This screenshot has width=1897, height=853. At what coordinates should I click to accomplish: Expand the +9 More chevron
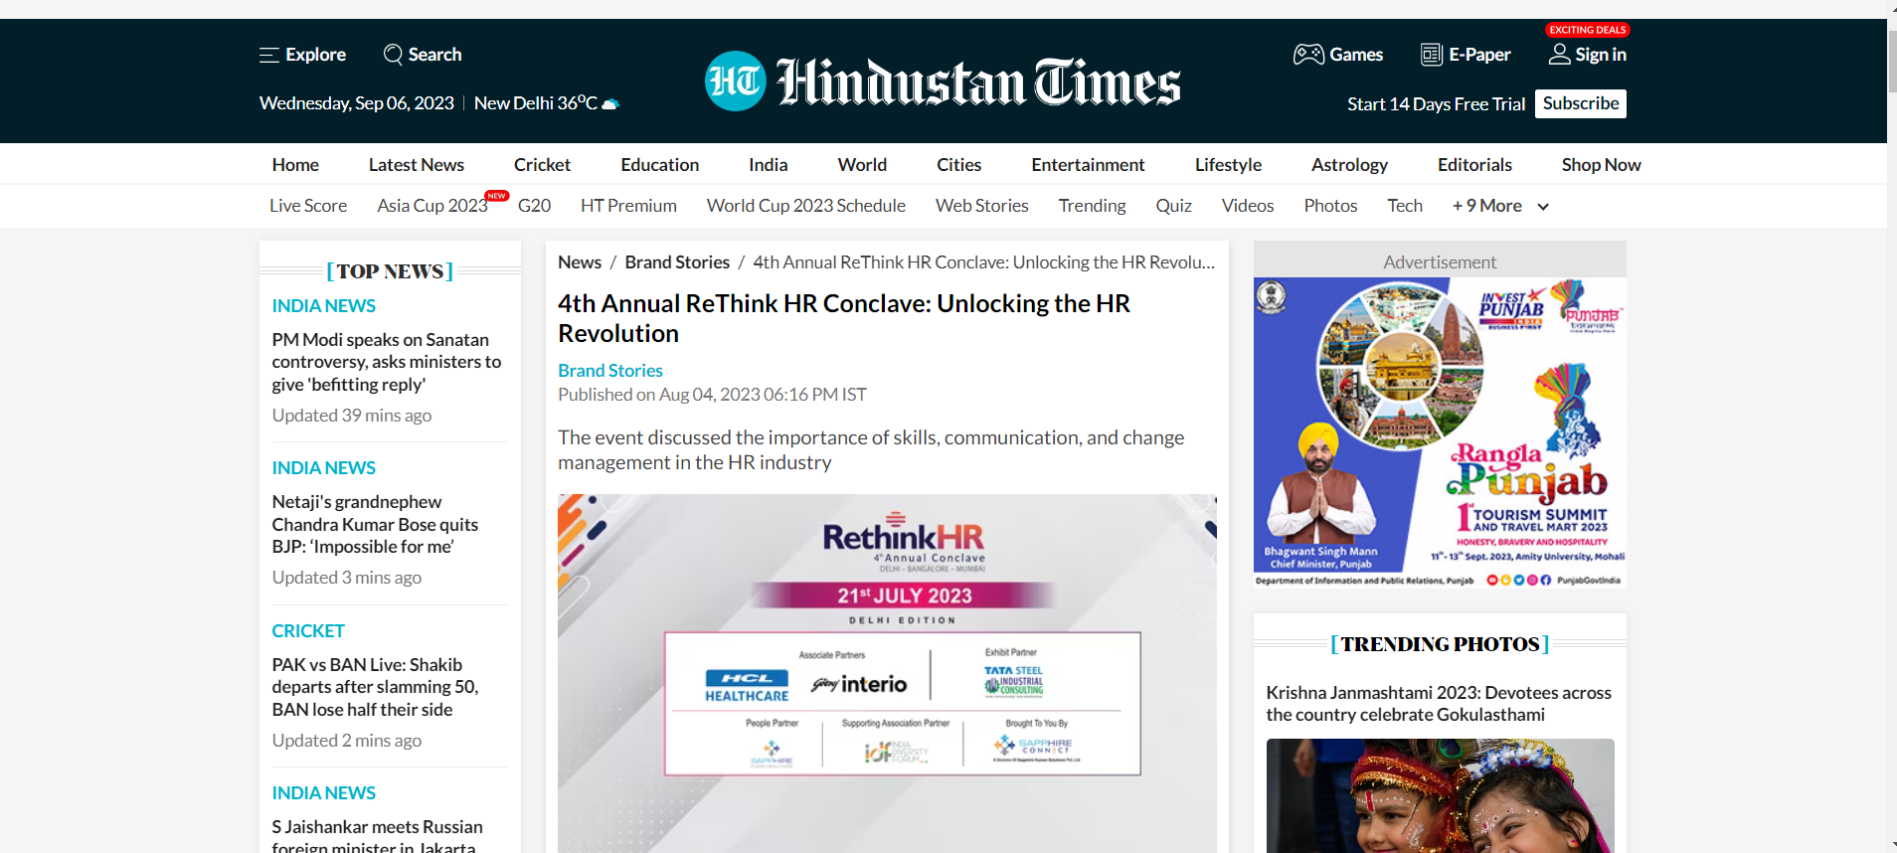(1543, 207)
